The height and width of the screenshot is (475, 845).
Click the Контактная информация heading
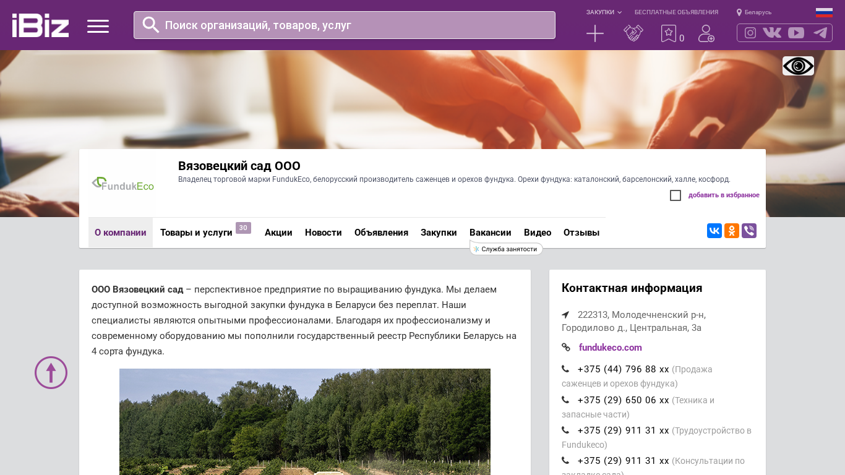coord(632,288)
